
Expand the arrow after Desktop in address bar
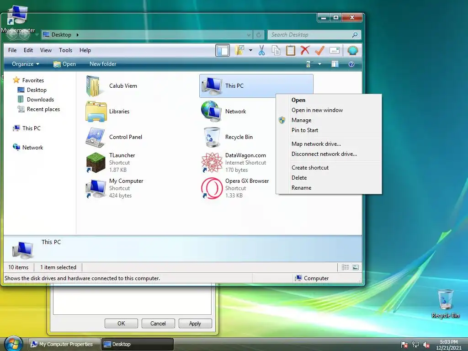click(x=77, y=35)
